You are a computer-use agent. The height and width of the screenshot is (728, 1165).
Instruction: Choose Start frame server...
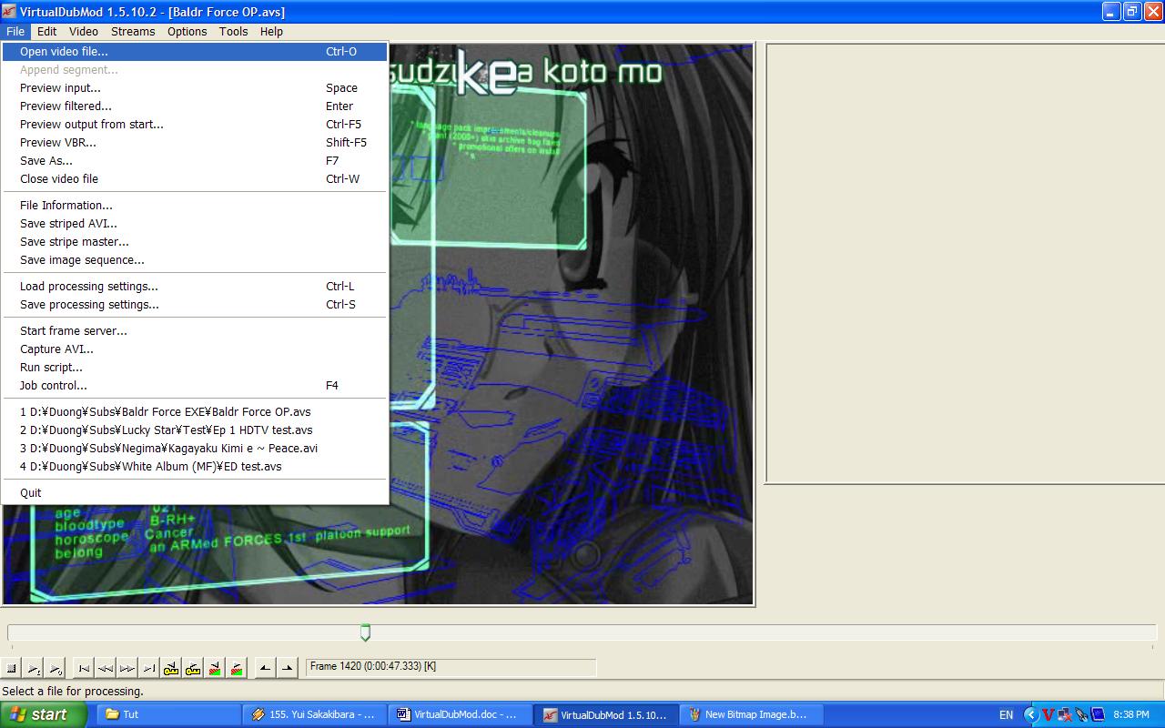tap(195, 331)
